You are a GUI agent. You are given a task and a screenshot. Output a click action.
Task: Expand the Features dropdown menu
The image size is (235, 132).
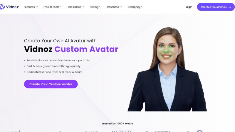31,7
